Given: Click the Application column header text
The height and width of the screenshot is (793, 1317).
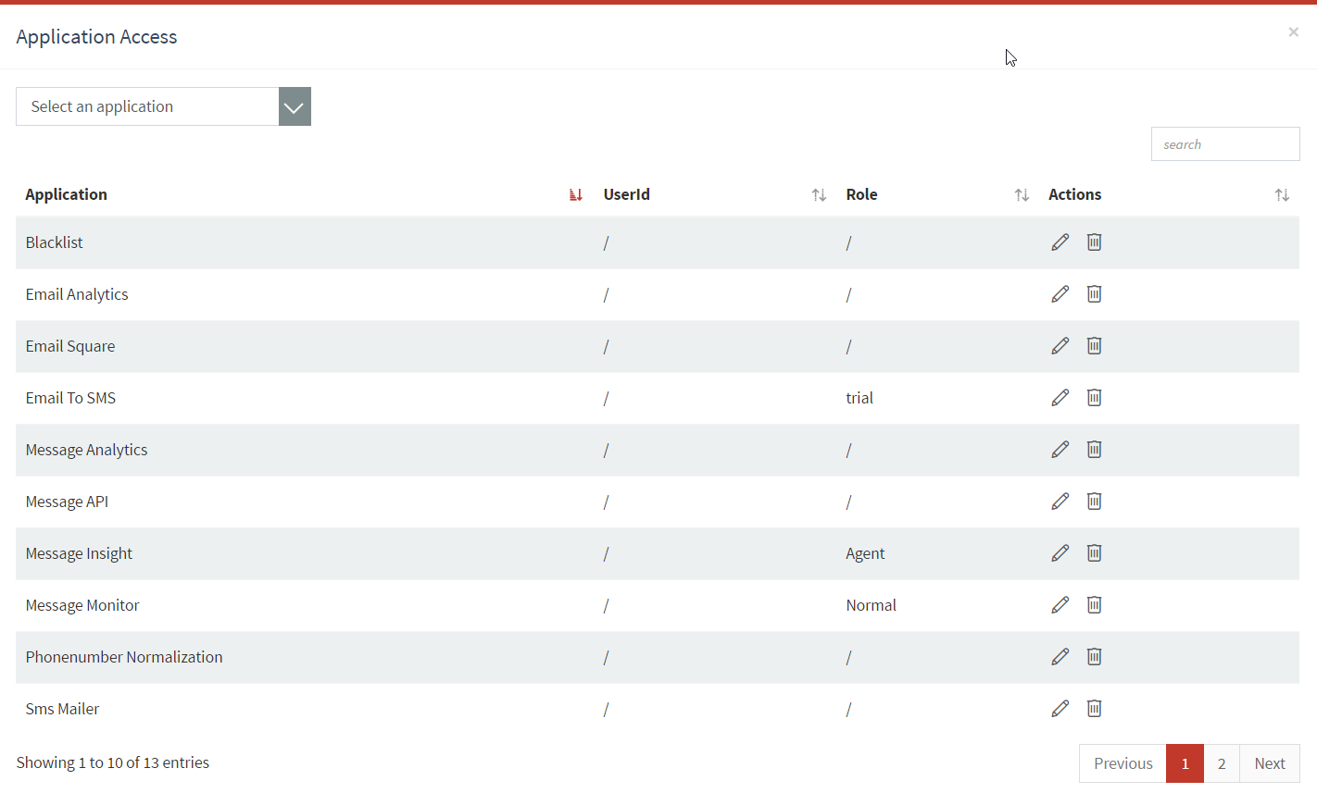Looking at the screenshot, I should tap(66, 194).
